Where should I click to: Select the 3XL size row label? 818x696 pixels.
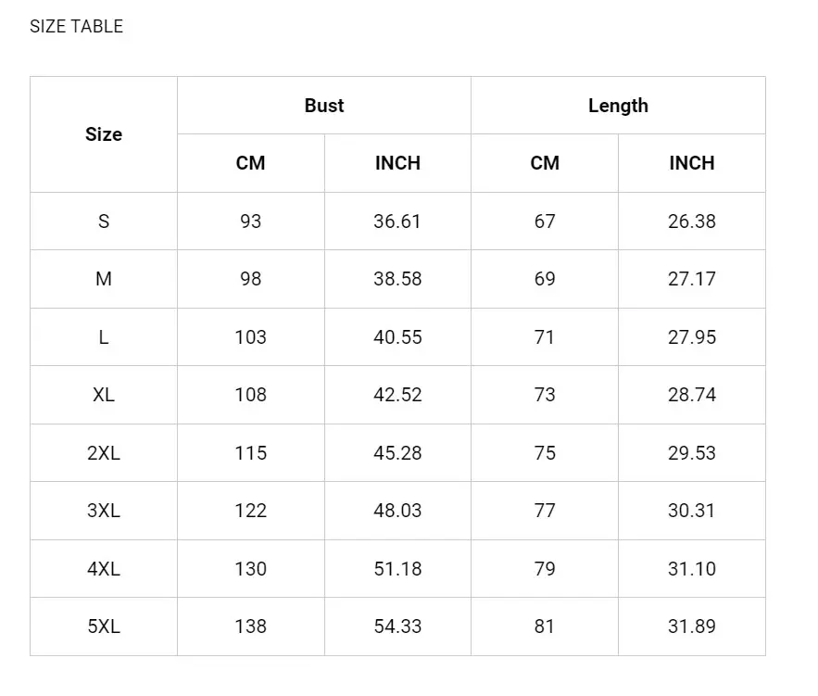pos(104,511)
